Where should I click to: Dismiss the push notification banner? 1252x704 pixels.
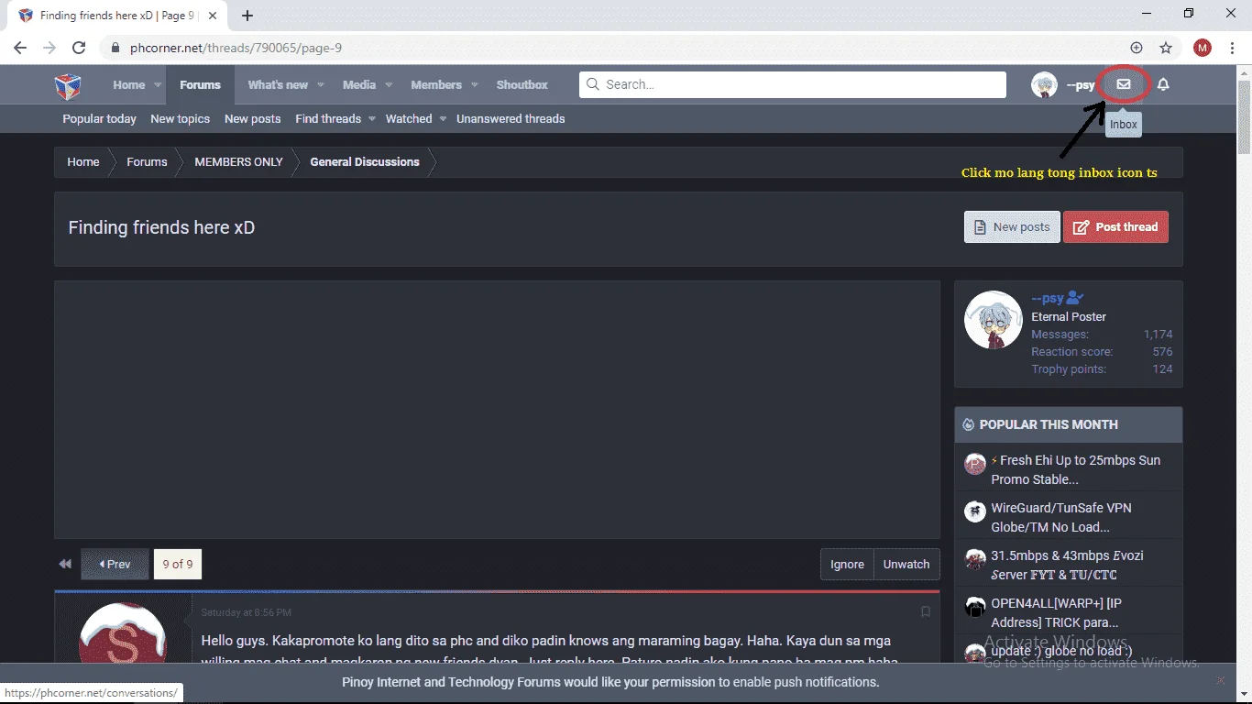(1220, 680)
